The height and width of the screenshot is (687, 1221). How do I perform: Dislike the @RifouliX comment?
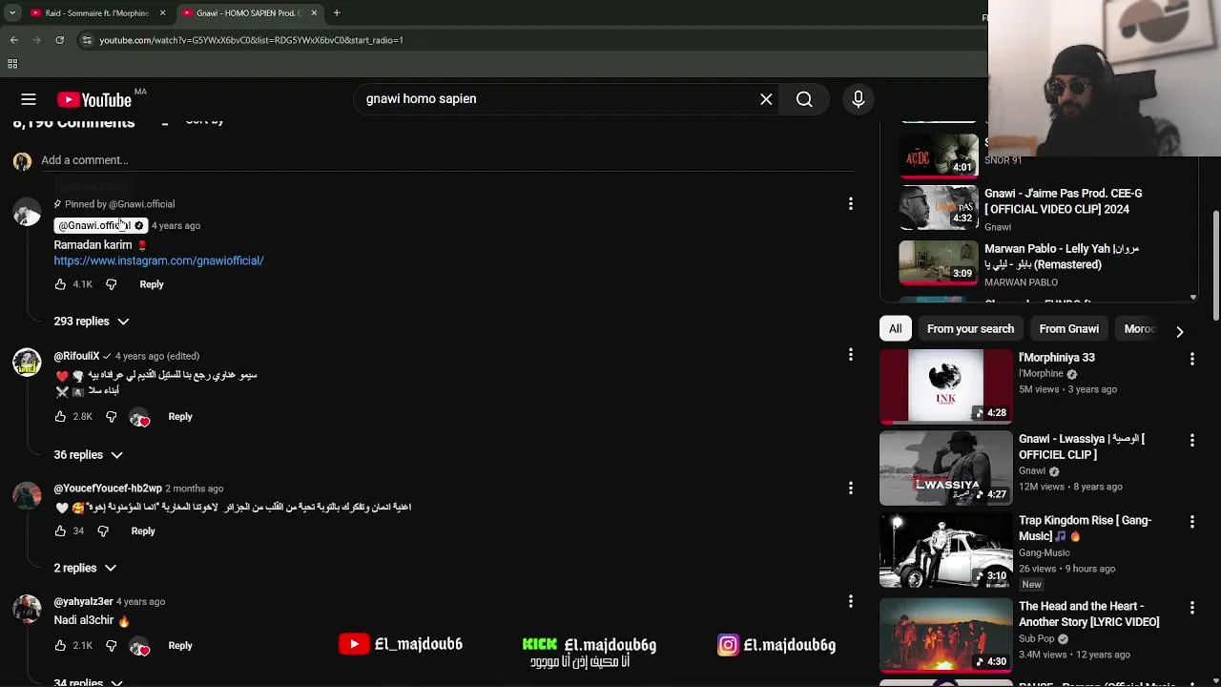pos(111,417)
